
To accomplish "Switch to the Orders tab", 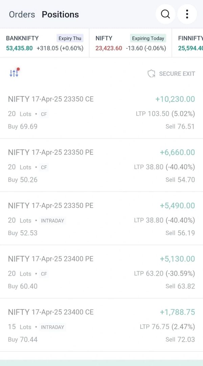I will coord(22,15).
